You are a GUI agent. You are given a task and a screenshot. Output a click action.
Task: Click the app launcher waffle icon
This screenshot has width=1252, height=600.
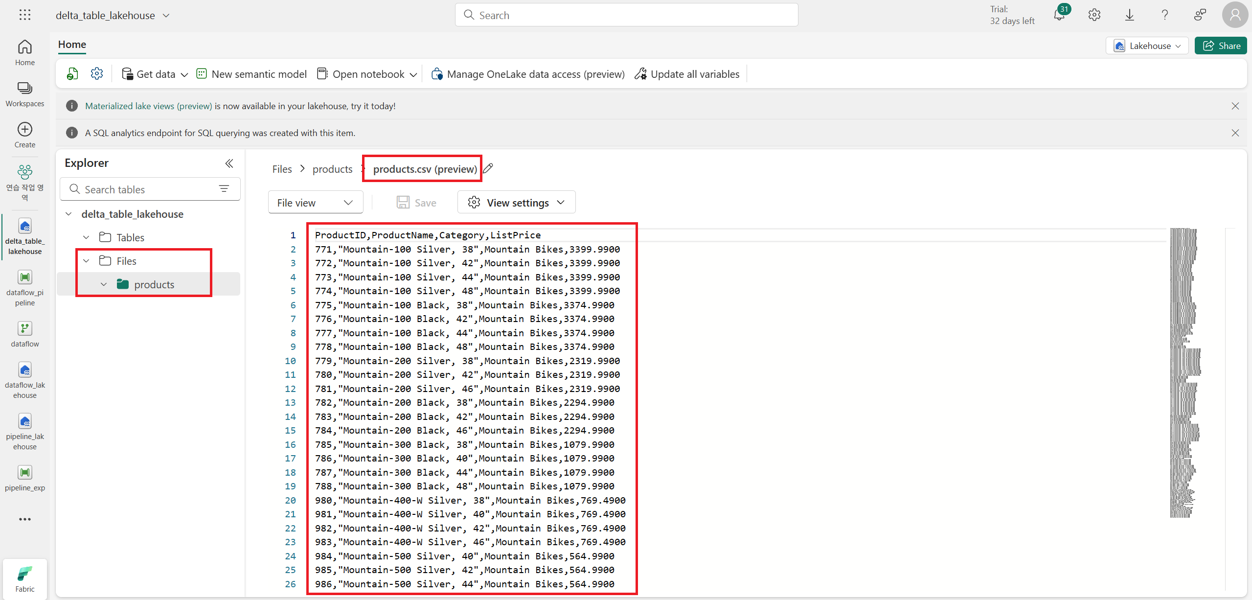pos(25,15)
